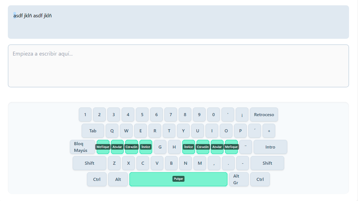Click the plus + key

pyautogui.click(x=269, y=131)
